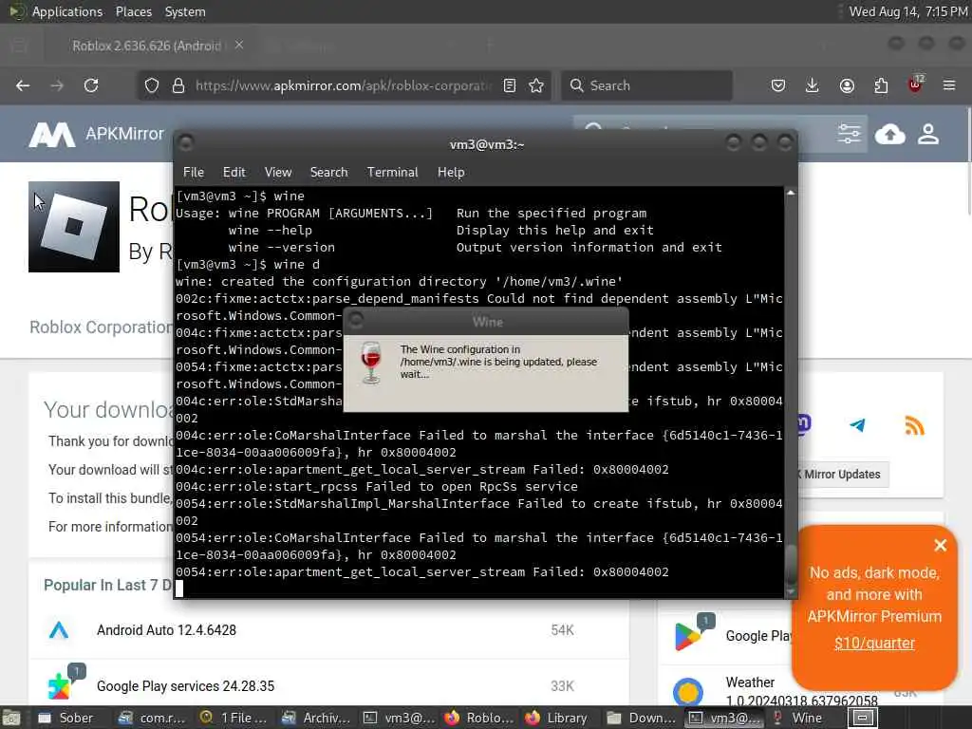The image size is (972, 729).
Task: Click the padlock site security icon
Action: tap(178, 85)
